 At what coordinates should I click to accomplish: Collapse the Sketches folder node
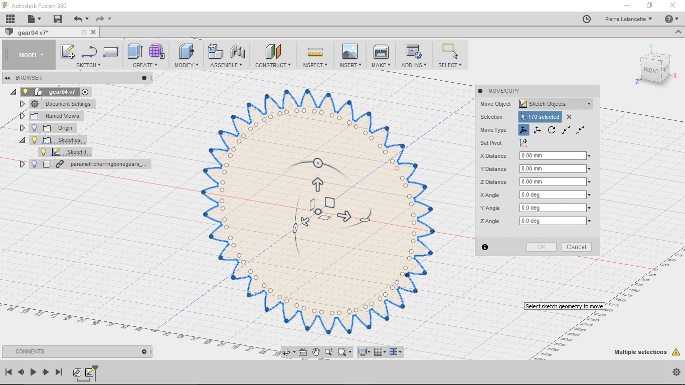click(x=22, y=140)
